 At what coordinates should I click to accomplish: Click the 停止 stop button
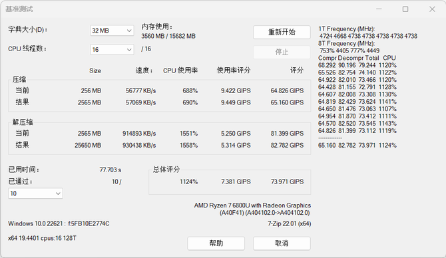pos(282,52)
